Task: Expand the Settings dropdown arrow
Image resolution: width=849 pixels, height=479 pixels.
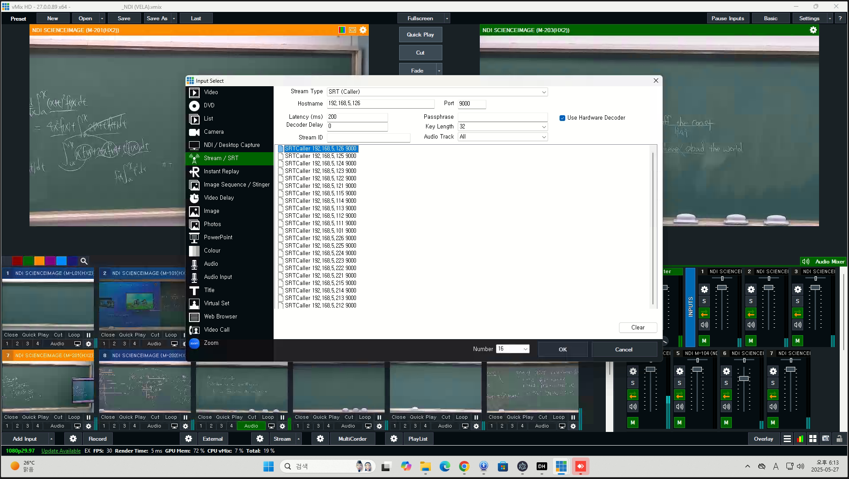Action: [830, 18]
